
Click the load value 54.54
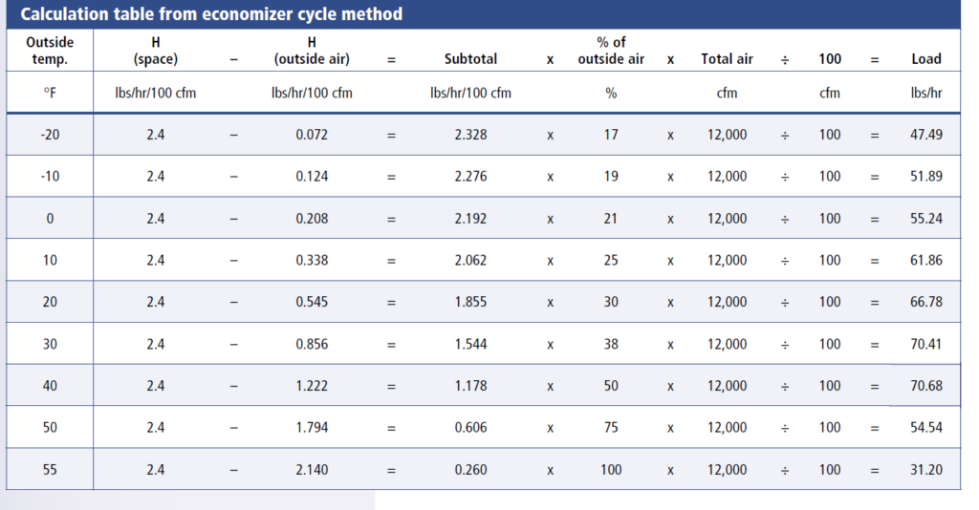[x=925, y=427]
